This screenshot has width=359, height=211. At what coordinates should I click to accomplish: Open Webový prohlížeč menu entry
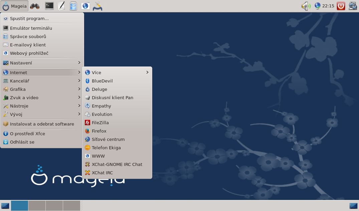point(42,53)
